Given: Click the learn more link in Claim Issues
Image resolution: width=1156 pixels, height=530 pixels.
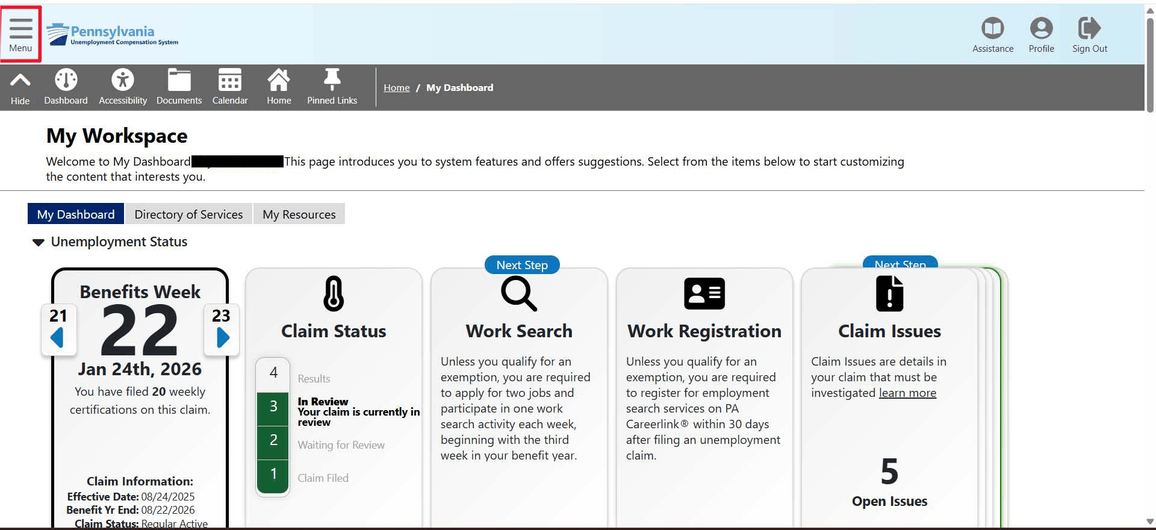Looking at the screenshot, I should click(x=907, y=393).
